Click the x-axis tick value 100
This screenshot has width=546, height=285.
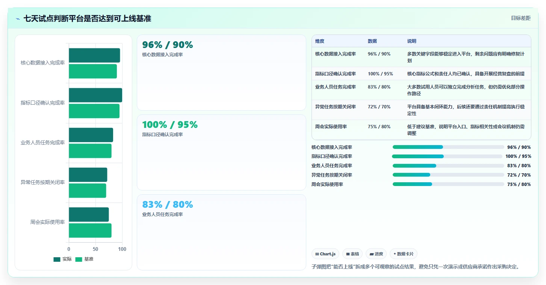pyautogui.click(x=122, y=249)
